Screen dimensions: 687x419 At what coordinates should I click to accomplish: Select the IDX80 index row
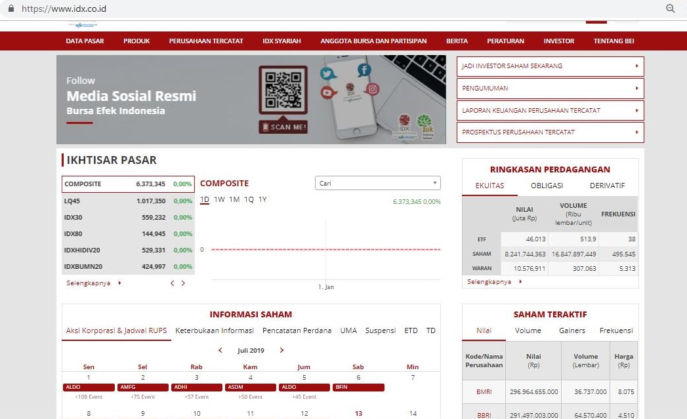click(x=128, y=234)
